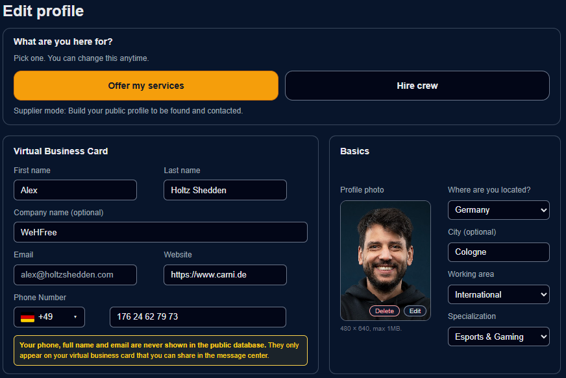
Task: Open the Specialization dropdown showing Esports & Gaming
Action: pyautogui.click(x=498, y=337)
